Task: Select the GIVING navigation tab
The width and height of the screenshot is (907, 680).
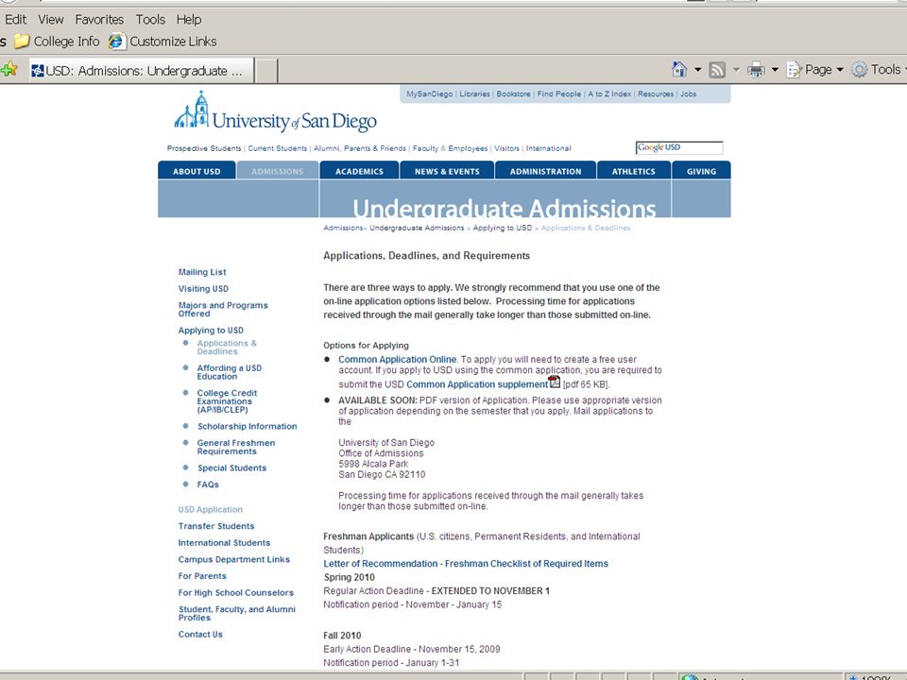Action: coord(701,171)
